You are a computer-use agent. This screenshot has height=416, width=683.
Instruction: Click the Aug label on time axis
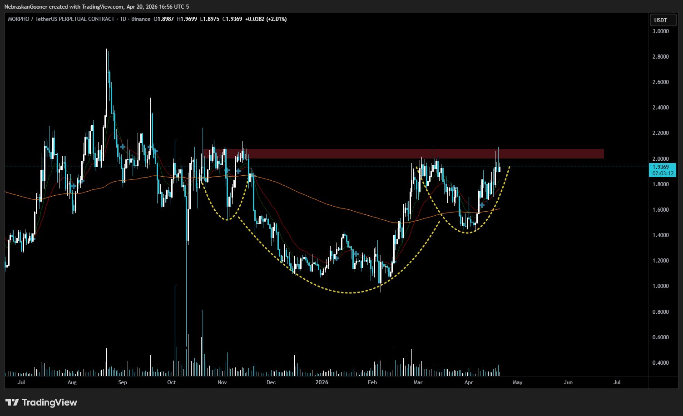point(72,382)
